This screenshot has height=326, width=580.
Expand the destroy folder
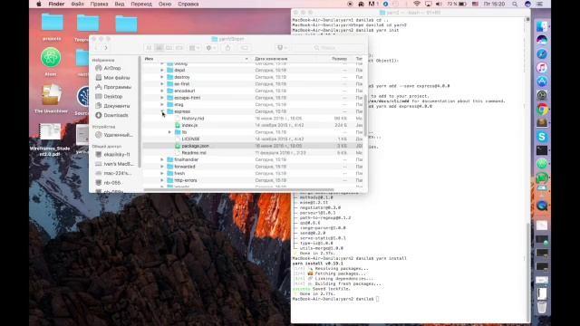coord(161,77)
